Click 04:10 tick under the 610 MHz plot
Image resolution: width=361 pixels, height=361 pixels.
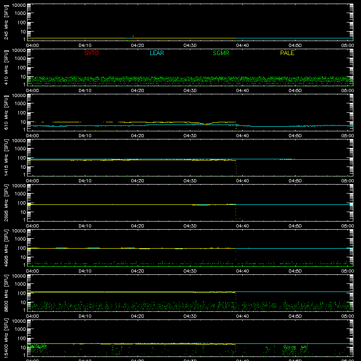click(x=85, y=136)
